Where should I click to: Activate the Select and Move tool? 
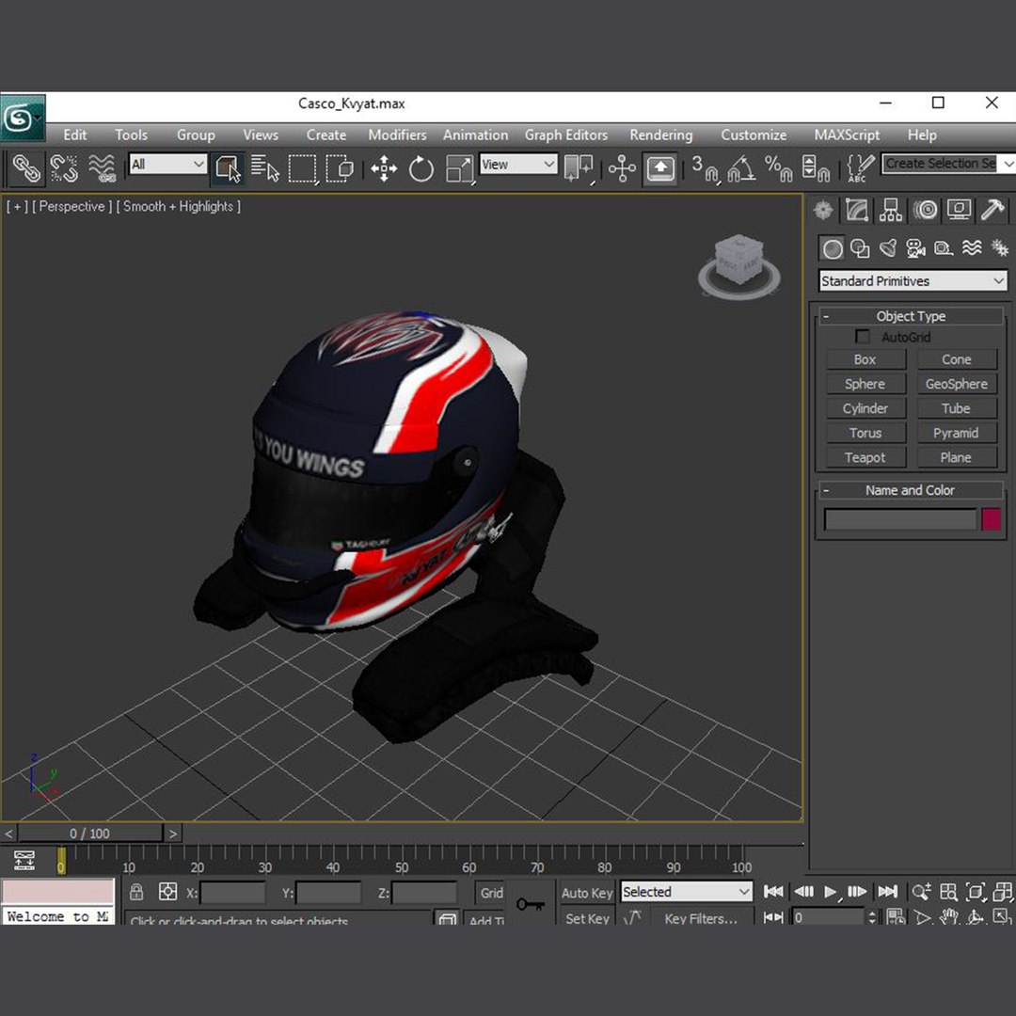click(384, 167)
